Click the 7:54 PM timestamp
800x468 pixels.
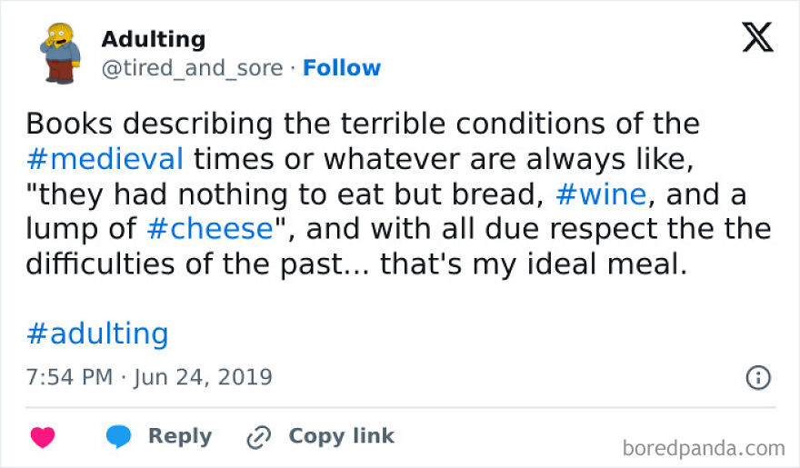click(x=69, y=376)
